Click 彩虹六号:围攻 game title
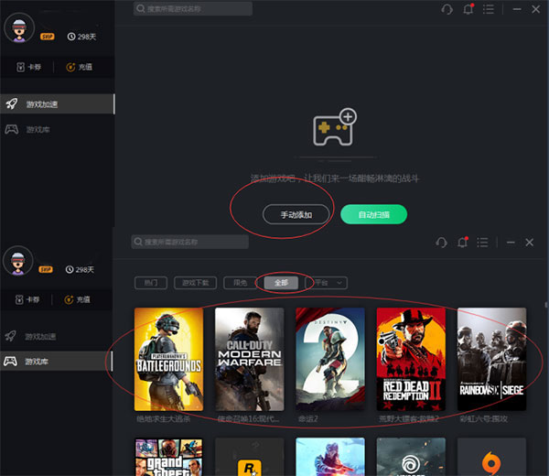The image size is (549, 476). point(483,419)
